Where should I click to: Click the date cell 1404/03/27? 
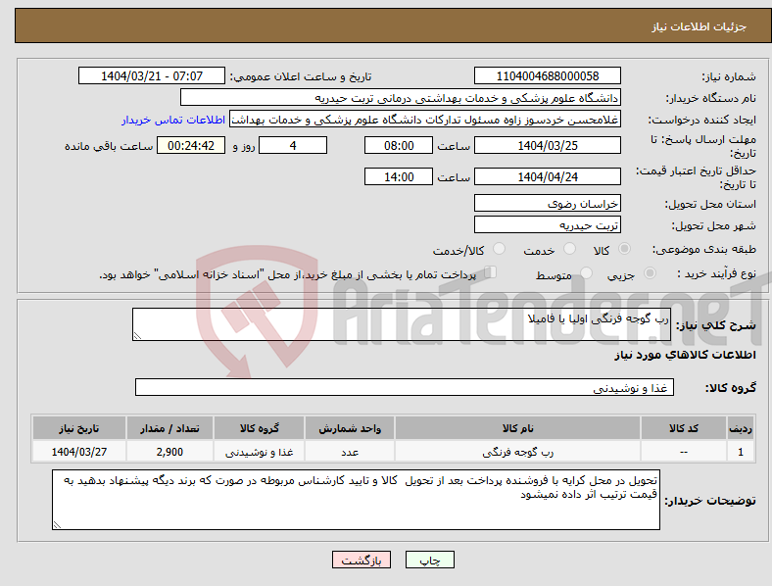point(78,452)
